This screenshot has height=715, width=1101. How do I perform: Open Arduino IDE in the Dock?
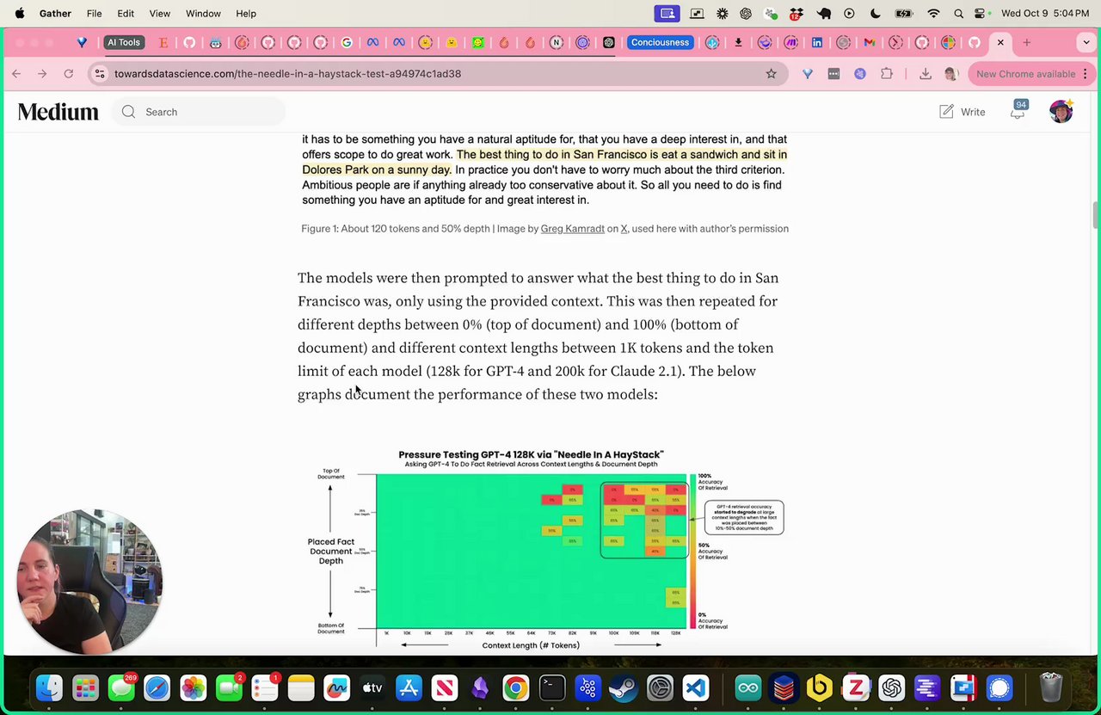pos(747,688)
